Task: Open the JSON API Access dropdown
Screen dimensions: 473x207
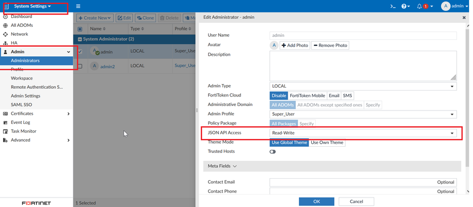Action: [x=363, y=133]
